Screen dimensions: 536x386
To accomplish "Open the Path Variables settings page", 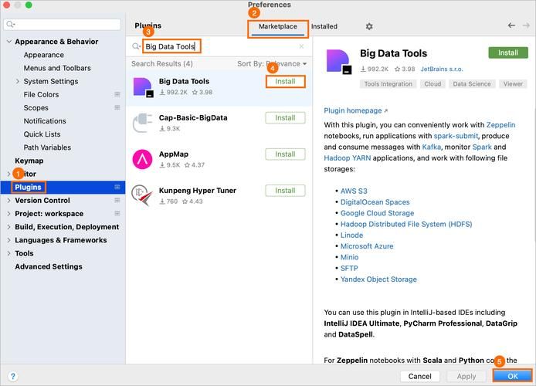I will [47, 147].
